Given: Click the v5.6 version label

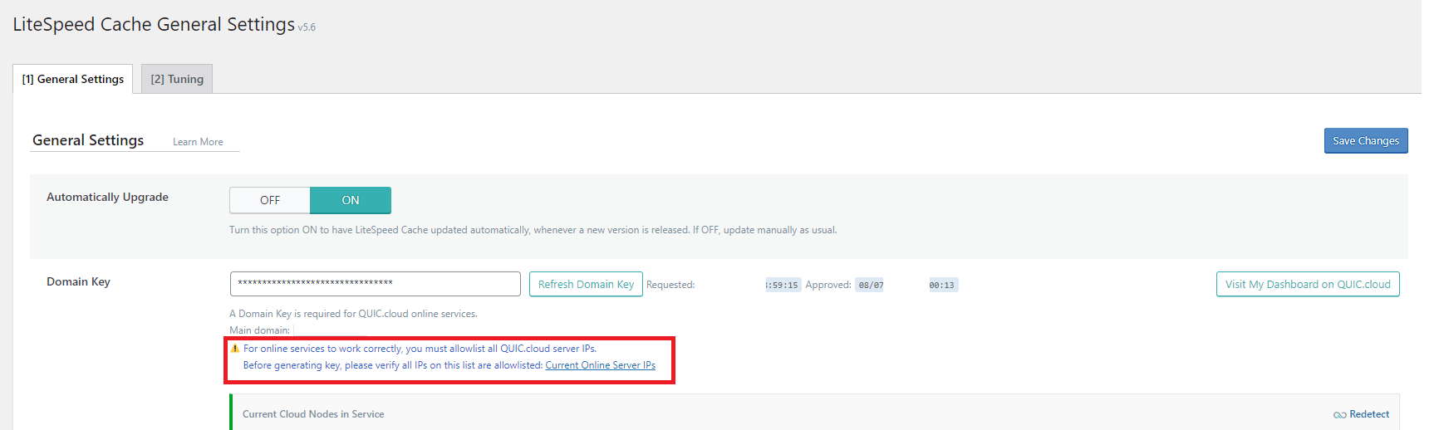Looking at the screenshot, I should point(307,27).
